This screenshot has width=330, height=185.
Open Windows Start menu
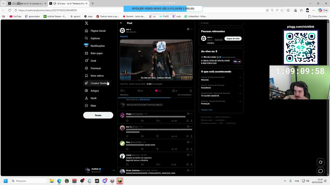point(5,181)
